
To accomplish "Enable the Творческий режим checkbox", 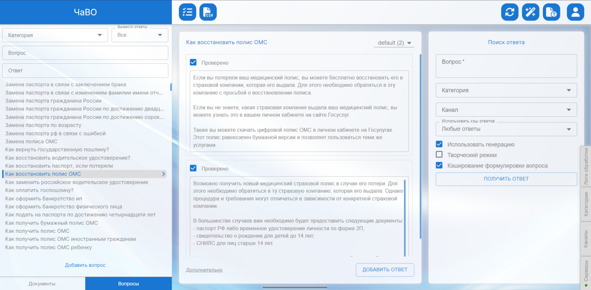I will pyautogui.click(x=439, y=155).
